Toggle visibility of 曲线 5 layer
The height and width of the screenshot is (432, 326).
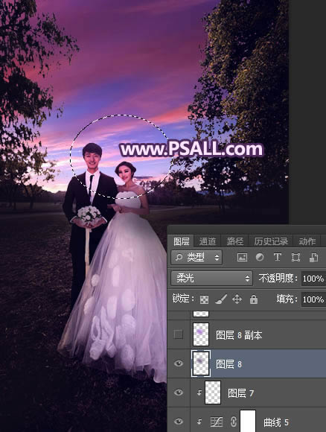click(179, 422)
